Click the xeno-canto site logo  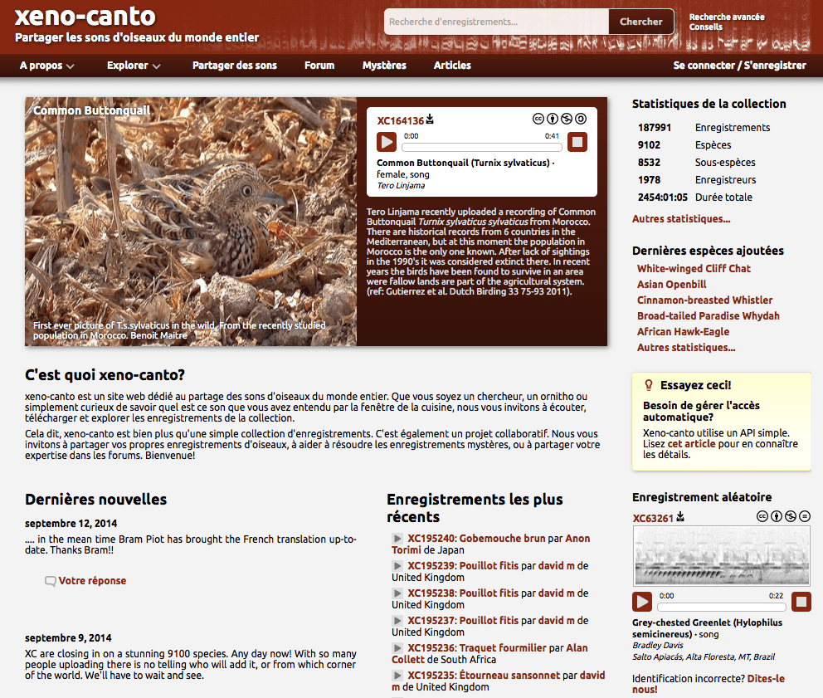tap(85, 17)
